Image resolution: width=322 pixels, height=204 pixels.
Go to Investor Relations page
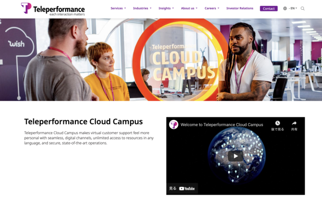240,8
